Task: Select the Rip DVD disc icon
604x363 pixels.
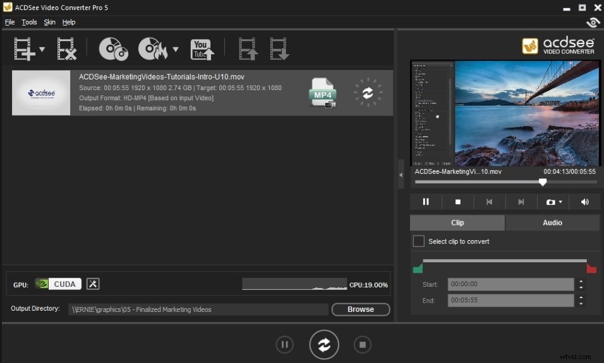Action: pos(112,49)
